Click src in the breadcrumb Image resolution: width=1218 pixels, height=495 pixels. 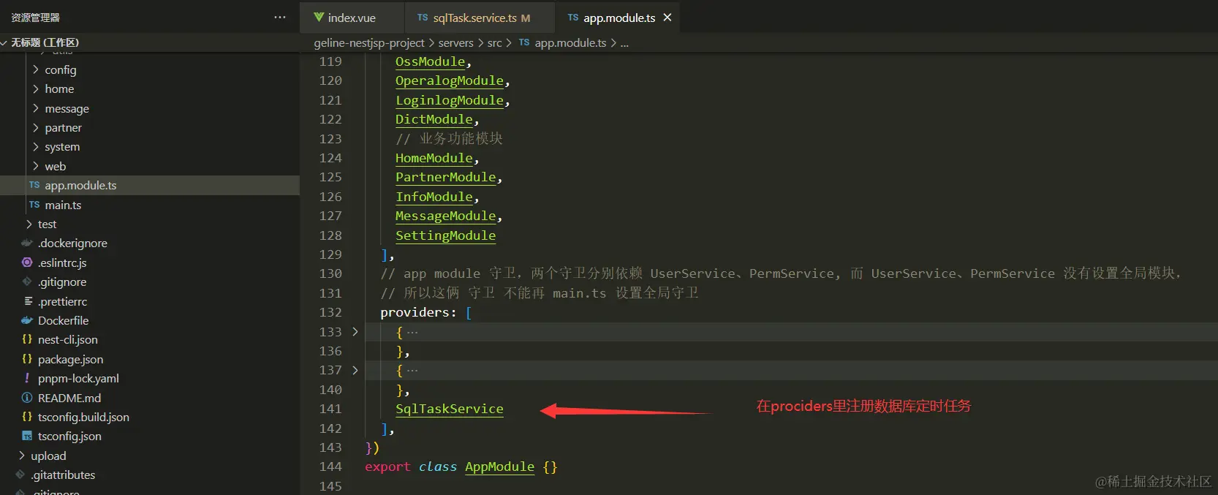pos(495,43)
